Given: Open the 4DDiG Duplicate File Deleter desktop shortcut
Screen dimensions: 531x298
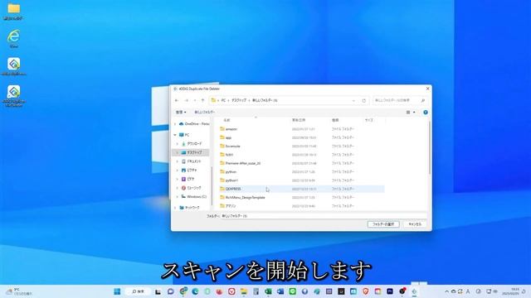Looking at the screenshot, I should 13,96.
